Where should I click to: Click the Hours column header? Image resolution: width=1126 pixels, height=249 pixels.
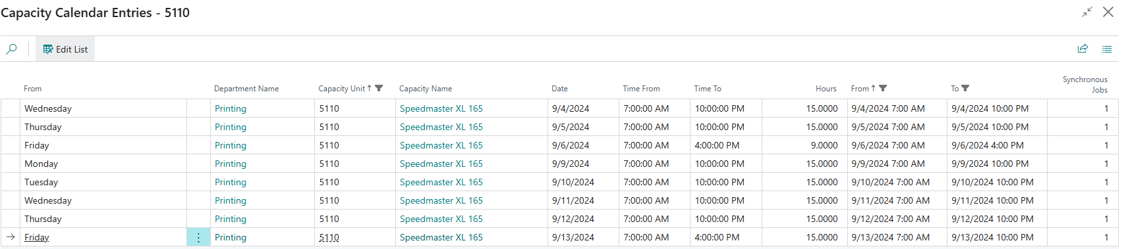(x=826, y=89)
